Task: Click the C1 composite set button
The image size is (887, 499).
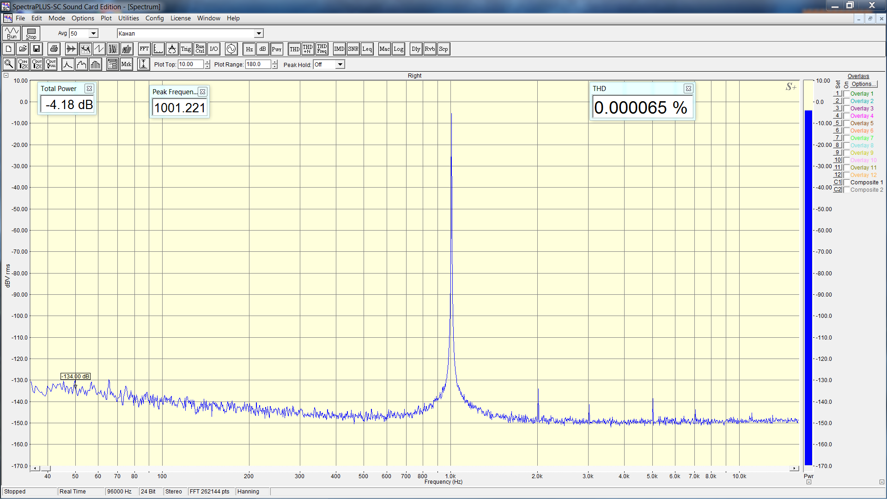Action: click(x=838, y=183)
